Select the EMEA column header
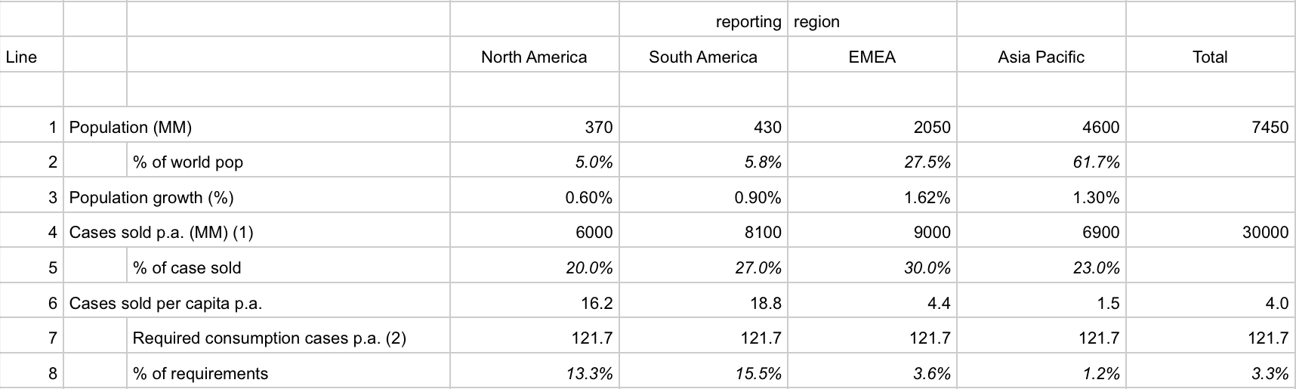This screenshot has width=1296, height=389. coord(872,57)
